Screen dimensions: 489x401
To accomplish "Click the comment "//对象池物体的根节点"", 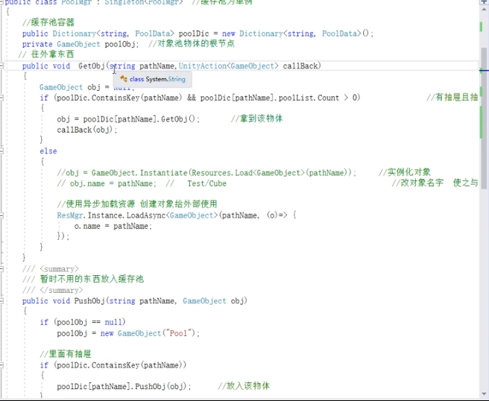I will 192,44.
